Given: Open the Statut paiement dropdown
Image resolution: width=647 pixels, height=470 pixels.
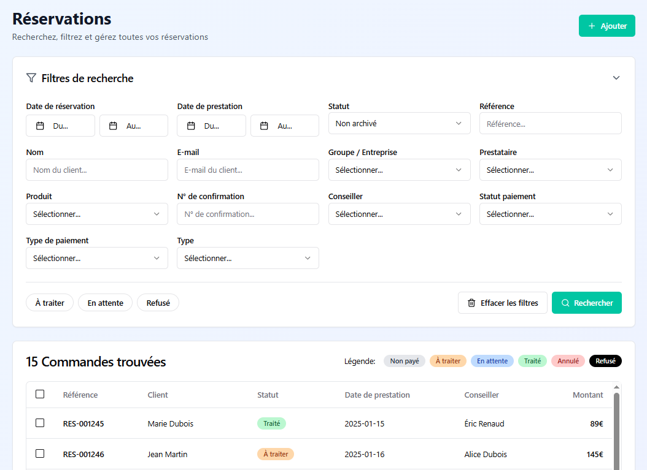Looking at the screenshot, I should (x=550, y=214).
